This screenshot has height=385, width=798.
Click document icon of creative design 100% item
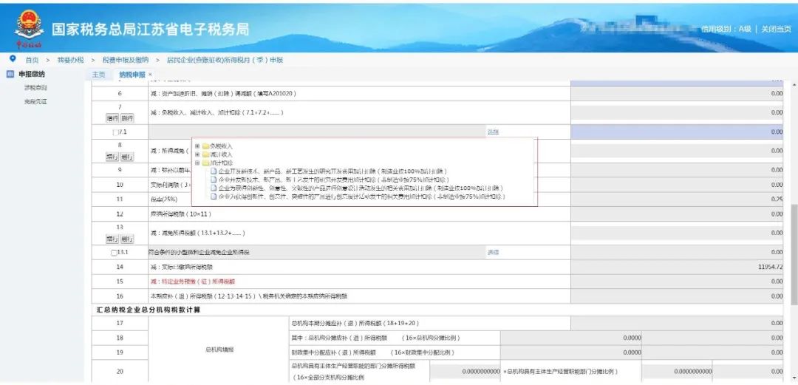point(214,188)
